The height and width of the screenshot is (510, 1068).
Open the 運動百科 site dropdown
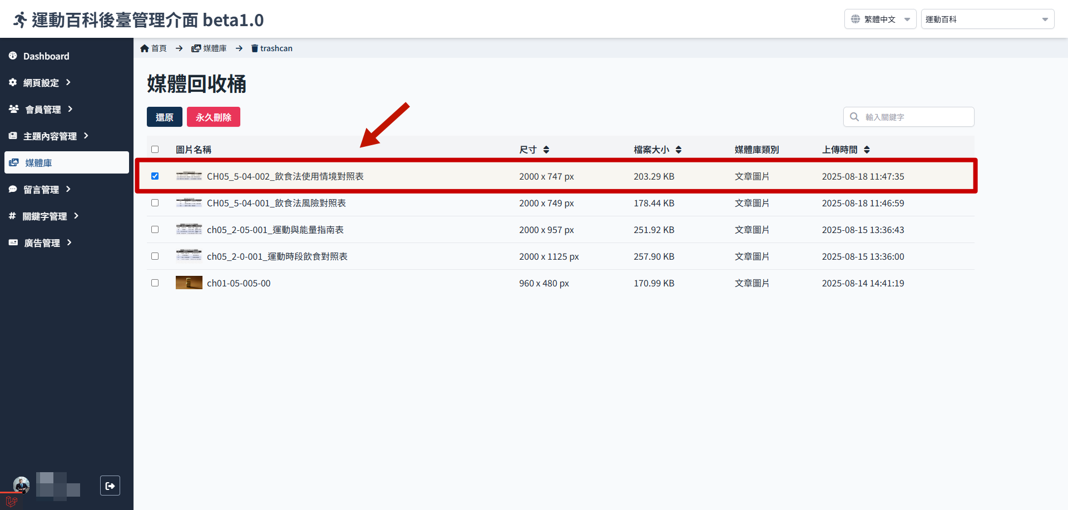point(987,19)
